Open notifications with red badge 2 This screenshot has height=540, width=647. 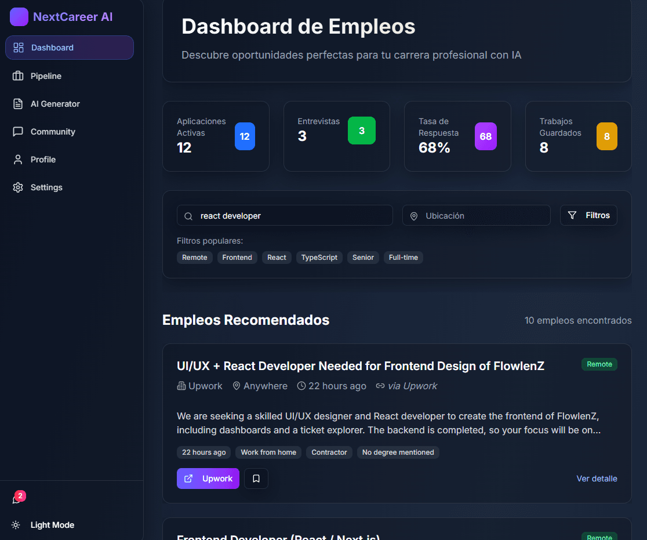pyautogui.click(x=18, y=498)
